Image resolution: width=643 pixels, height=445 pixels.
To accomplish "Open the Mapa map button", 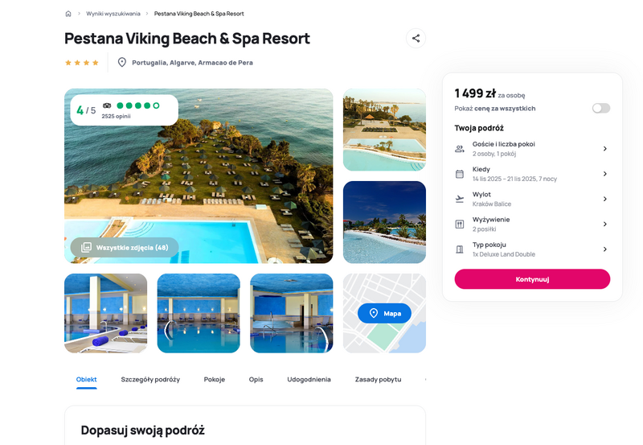I will coord(384,313).
